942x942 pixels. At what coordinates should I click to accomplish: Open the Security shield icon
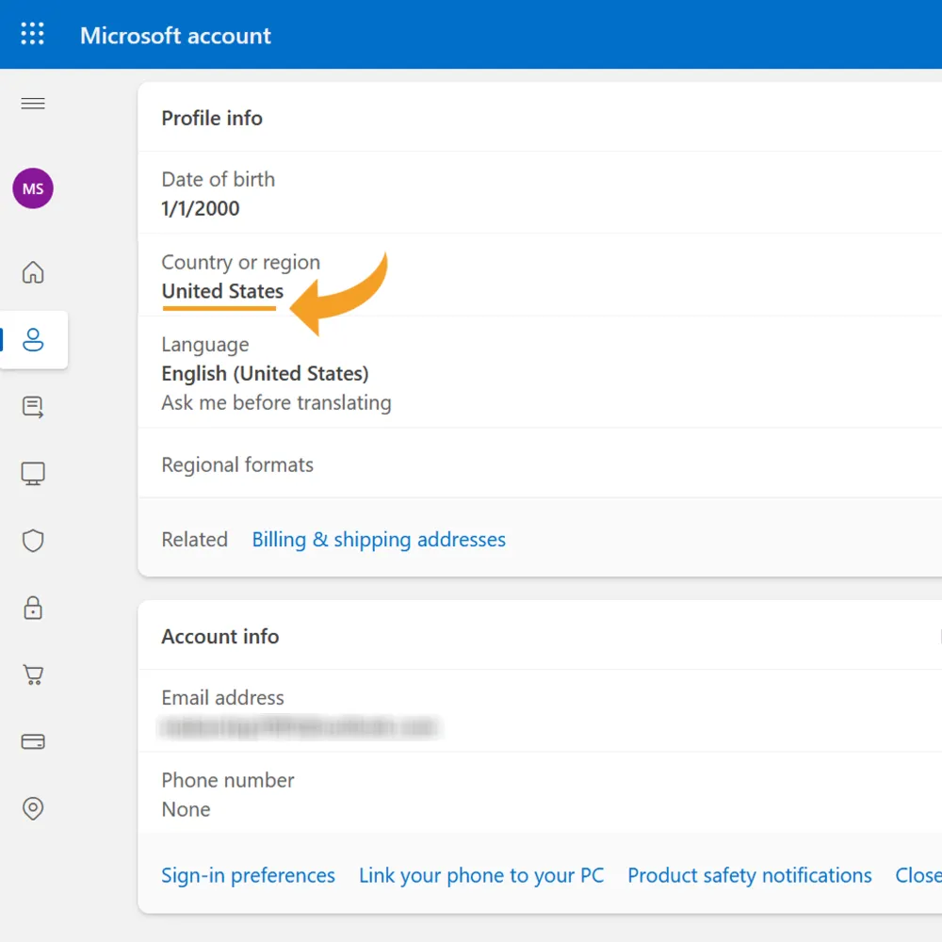(33, 541)
